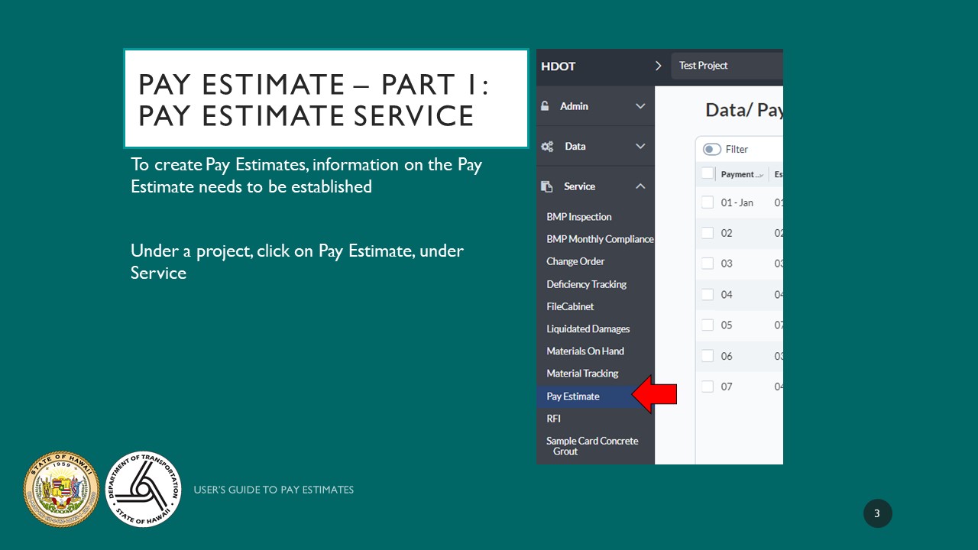Select Materials On Hand
The width and height of the screenshot is (978, 550).
tap(585, 351)
